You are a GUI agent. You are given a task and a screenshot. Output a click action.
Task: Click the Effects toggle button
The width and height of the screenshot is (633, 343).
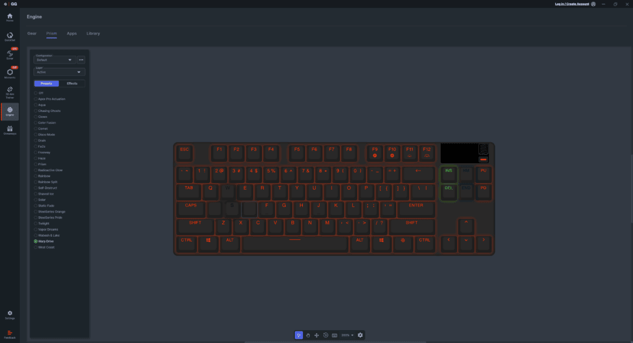coord(72,83)
